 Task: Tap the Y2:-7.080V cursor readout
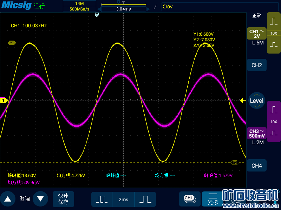pyautogui.click(x=204, y=40)
